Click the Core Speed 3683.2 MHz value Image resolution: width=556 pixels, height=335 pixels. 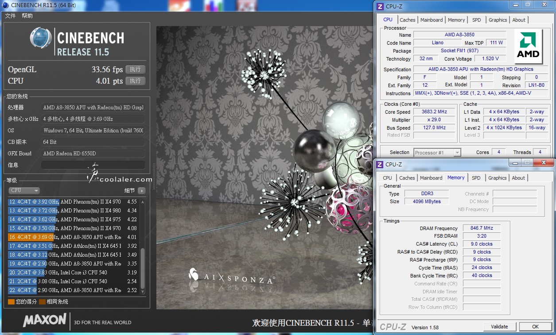(x=434, y=112)
